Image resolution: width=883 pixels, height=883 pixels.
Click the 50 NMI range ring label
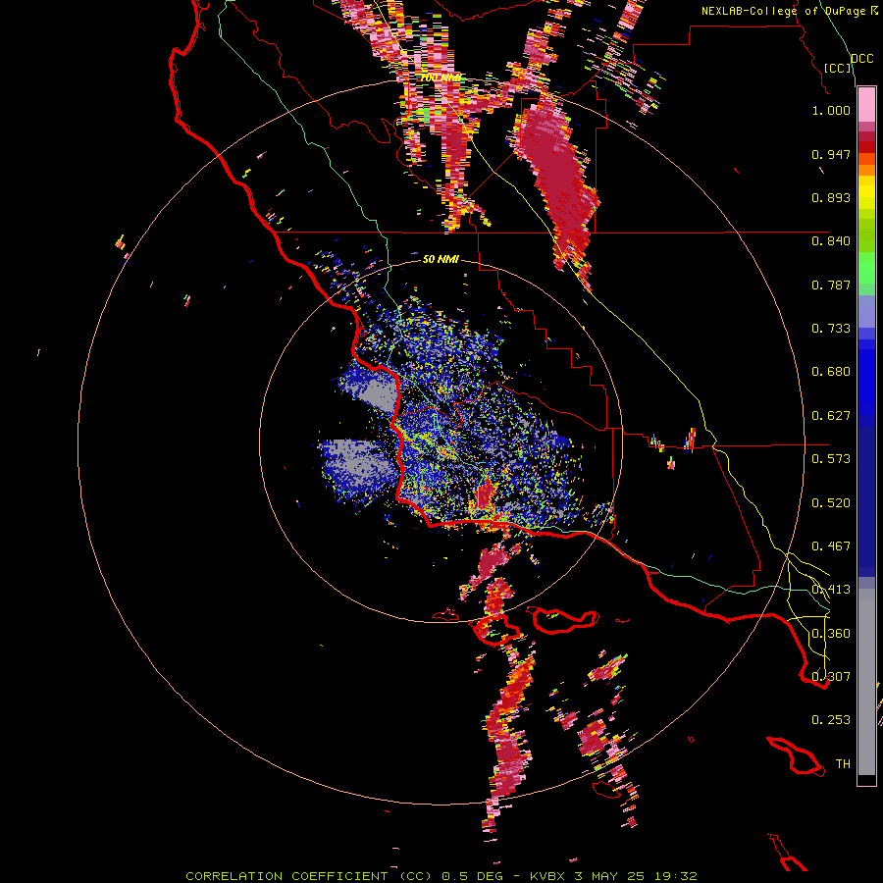click(x=441, y=260)
